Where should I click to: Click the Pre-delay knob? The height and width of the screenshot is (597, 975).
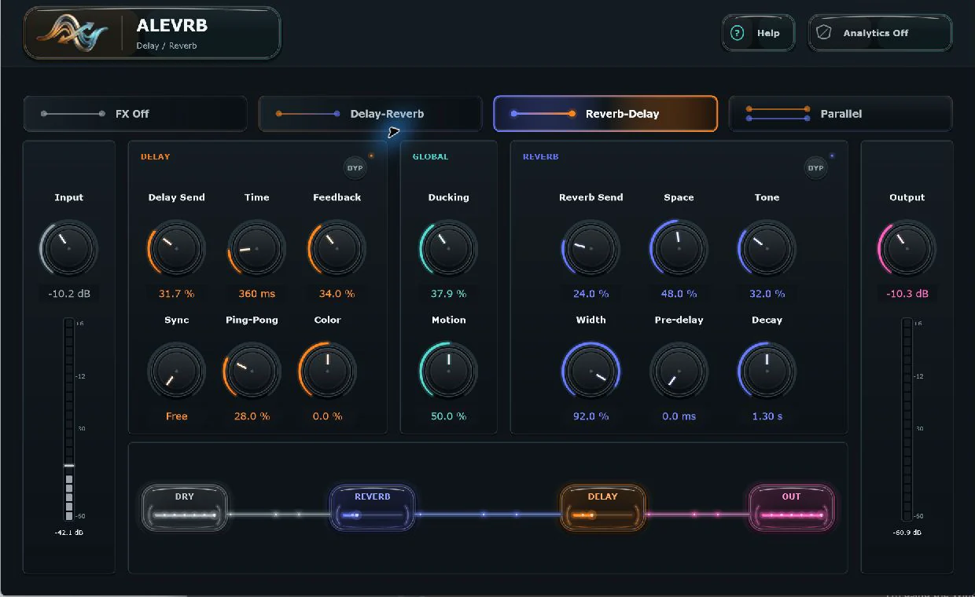[679, 372]
